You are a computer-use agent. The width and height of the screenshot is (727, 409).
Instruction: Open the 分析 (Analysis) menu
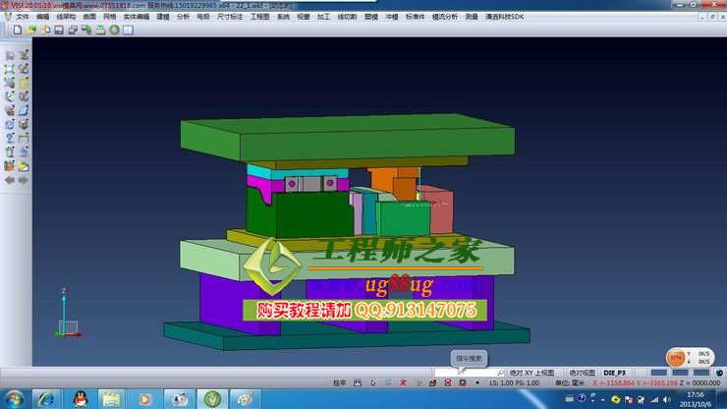pos(183,17)
